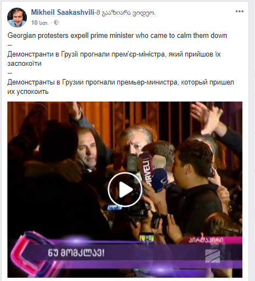Click the Russian text starting with Демонстранты

pyautogui.click(x=121, y=87)
